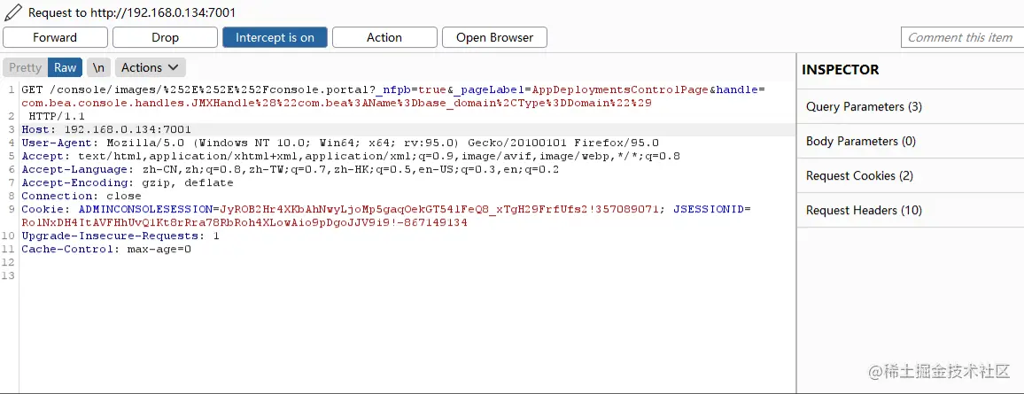Click the User-Agent header line
The width and height of the screenshot is (1024, 394).
[x=340, y=143]
